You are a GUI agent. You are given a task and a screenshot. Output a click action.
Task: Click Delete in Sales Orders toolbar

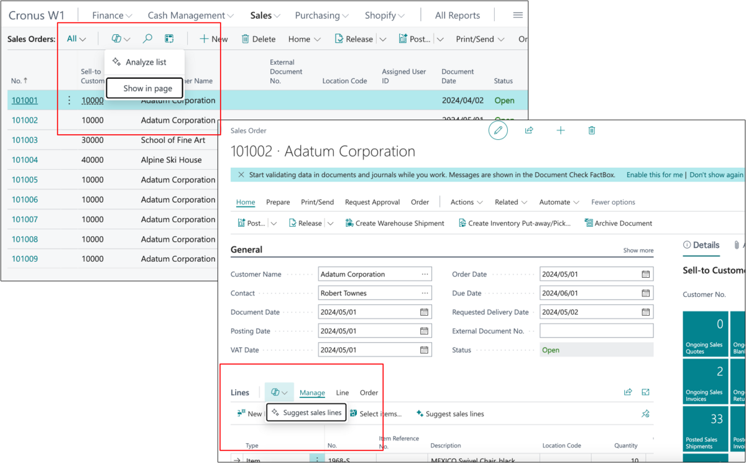[258, 39]
